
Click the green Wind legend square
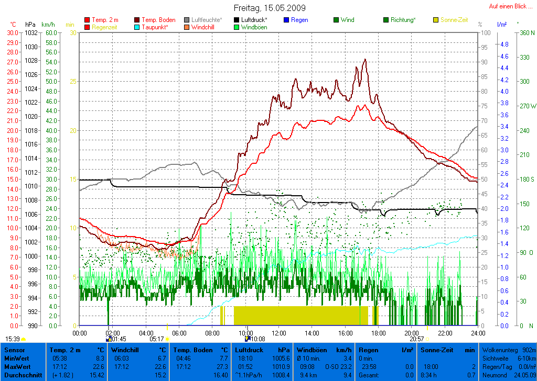[x=336, y=20]
